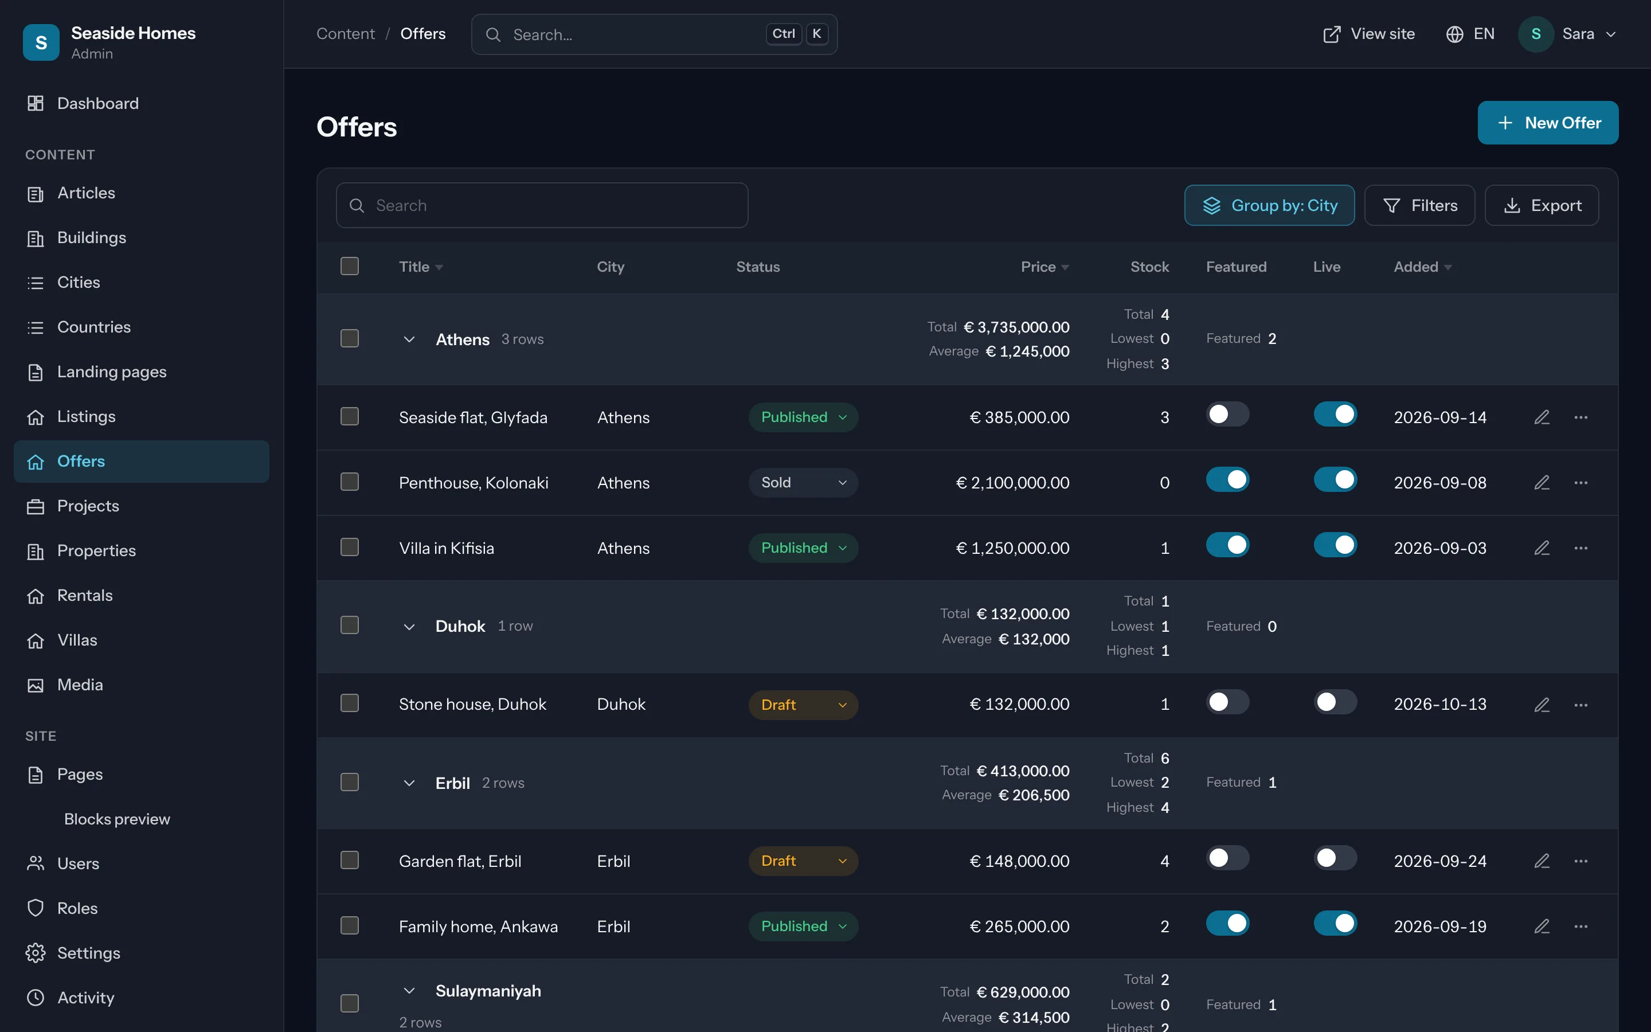The height and width of the screenshot is (1032, 1651).
Task: Open Rentals in the sidebar
Action: [141, 595]
